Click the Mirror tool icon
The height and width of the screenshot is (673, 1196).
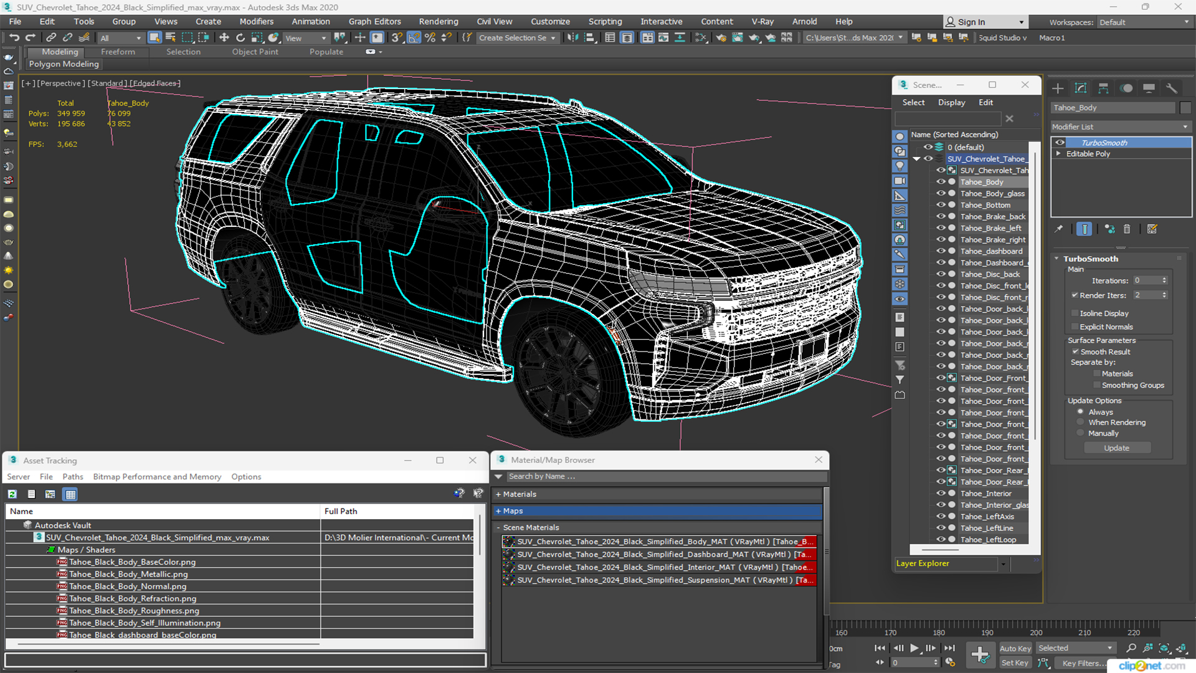coord(572,38)
